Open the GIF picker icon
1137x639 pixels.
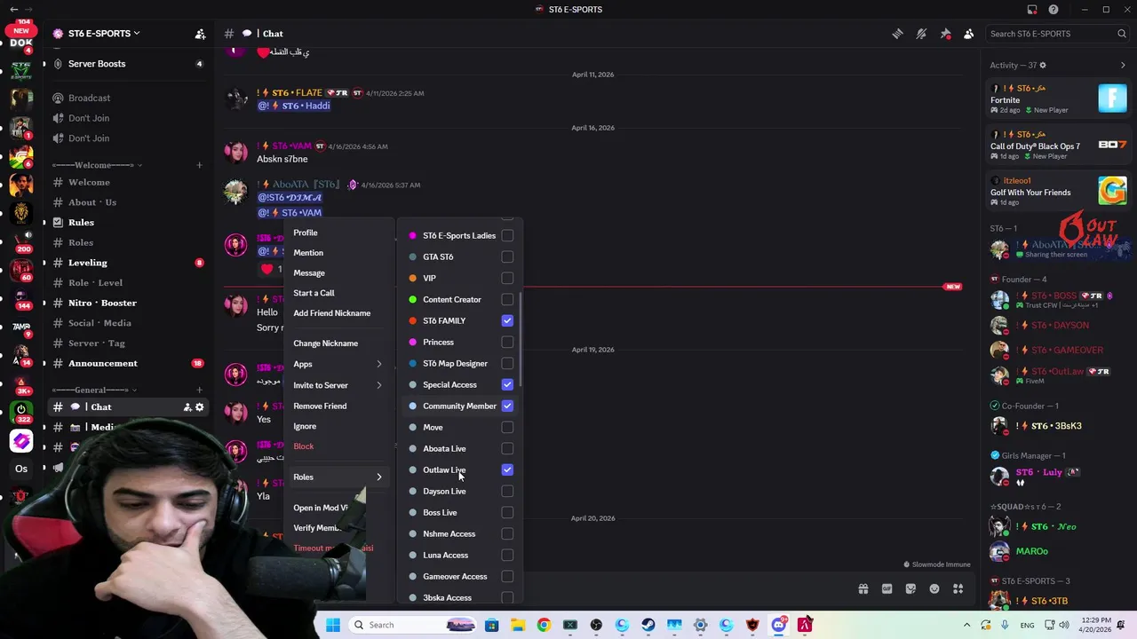pyautogui.click(x=887, y=588)
